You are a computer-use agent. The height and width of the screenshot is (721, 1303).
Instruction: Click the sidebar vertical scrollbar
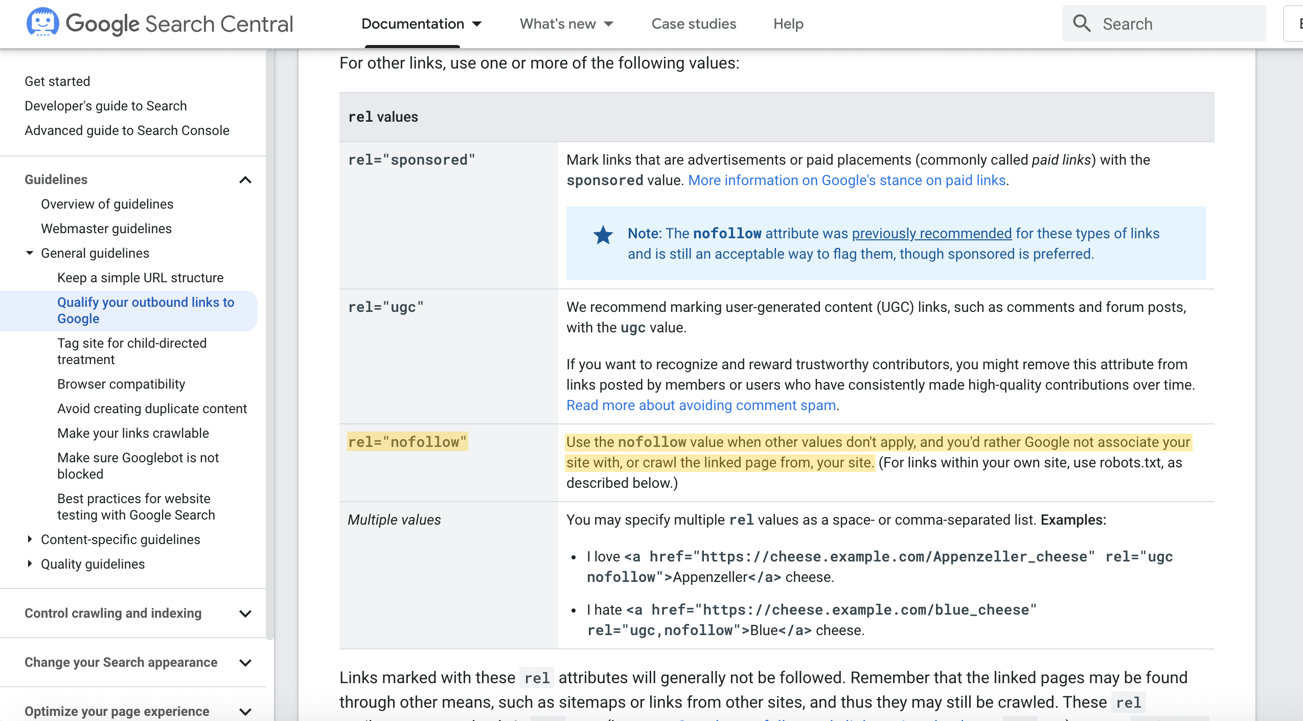[x=269, y=343]
